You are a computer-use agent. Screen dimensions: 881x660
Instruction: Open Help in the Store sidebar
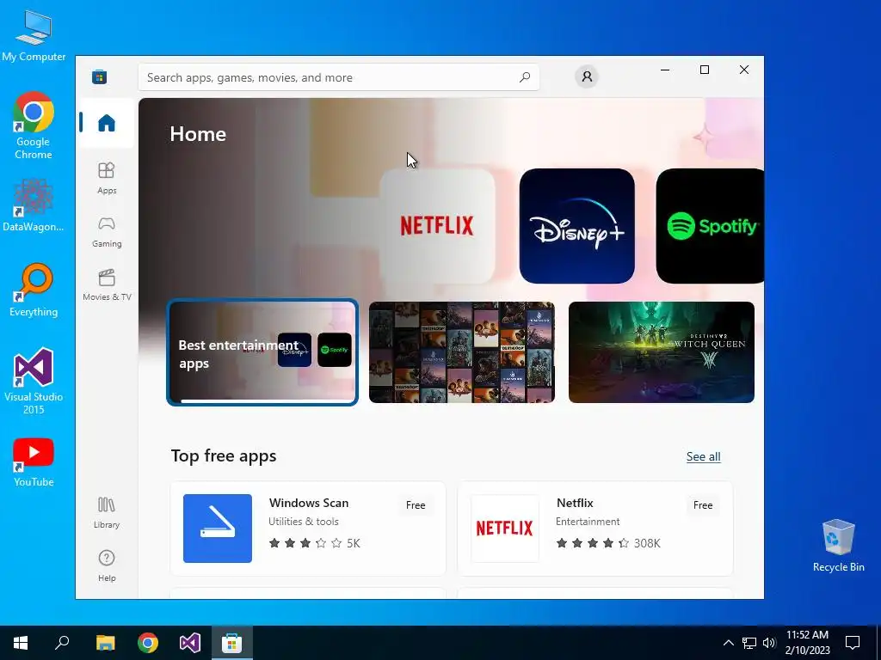[106, 565]
